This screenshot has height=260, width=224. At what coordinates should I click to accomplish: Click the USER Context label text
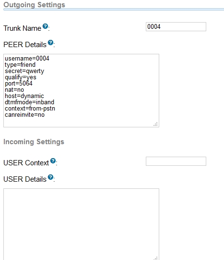click(x=26, y=163)
